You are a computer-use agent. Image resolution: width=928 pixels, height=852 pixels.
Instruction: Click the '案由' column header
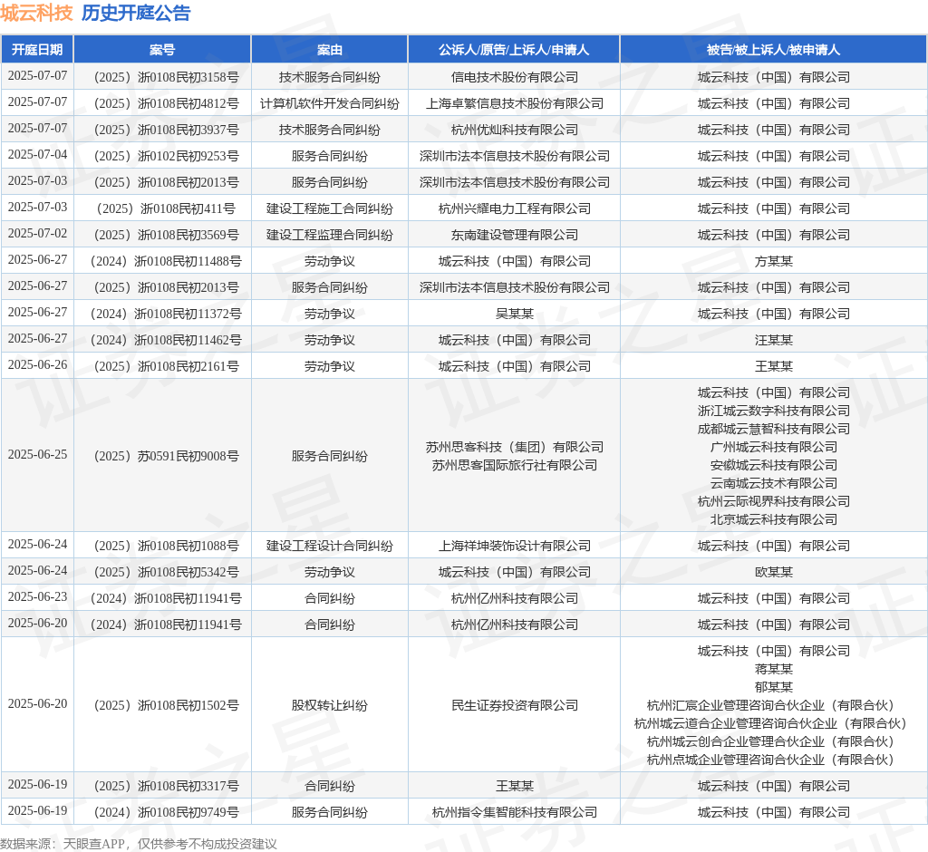coord(330,50)
